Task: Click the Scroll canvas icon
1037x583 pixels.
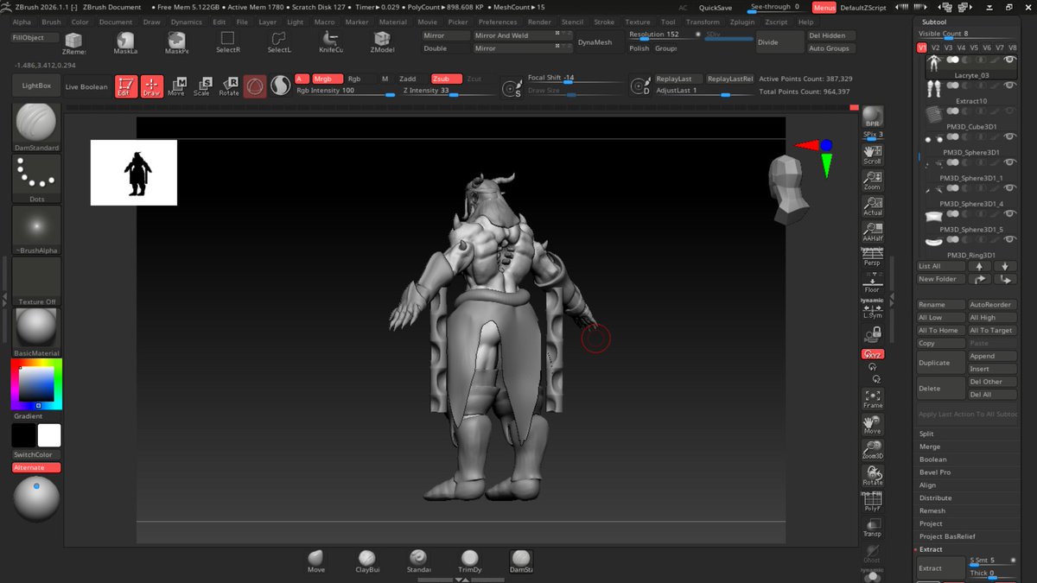Action: pos(873,155)
